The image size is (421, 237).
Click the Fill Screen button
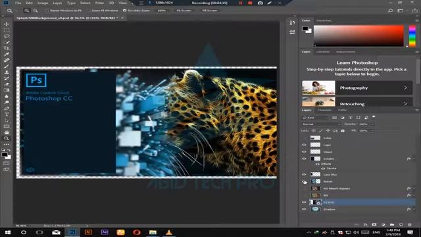click(210, 11)
